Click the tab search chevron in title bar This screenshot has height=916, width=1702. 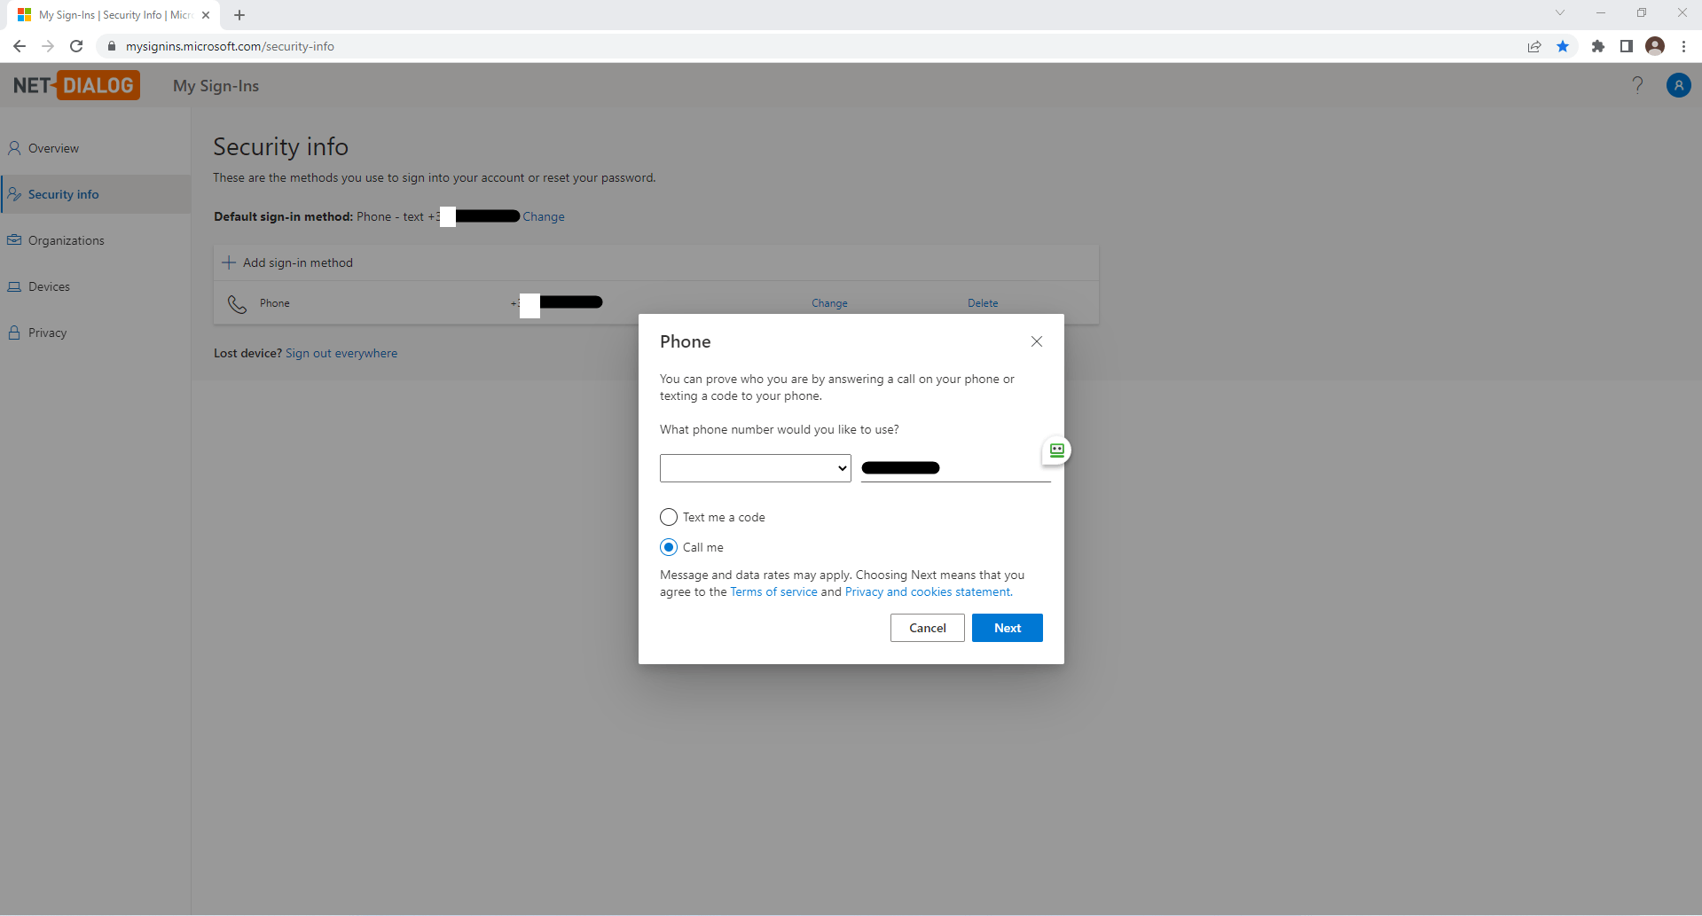coord(1560,13)
